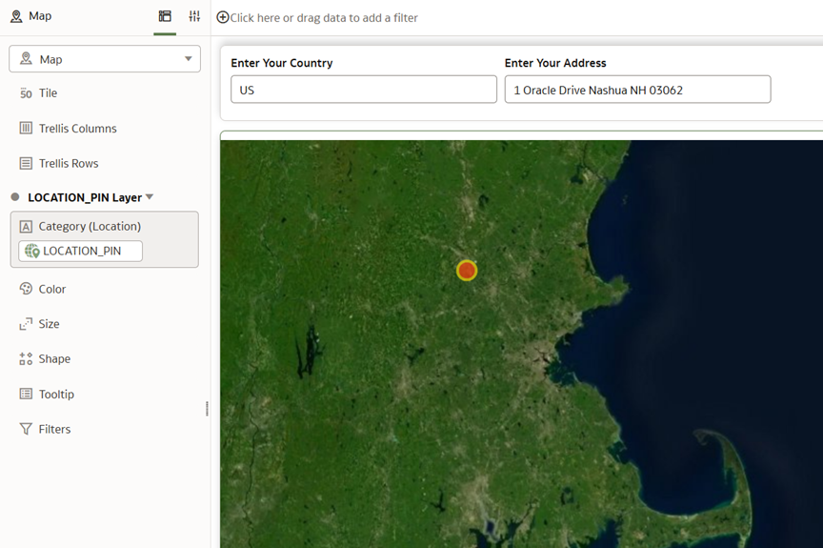Viewport: 823px width, 548px height.
Task: Click the Trellis Columns label
Action: coord(78,128)
